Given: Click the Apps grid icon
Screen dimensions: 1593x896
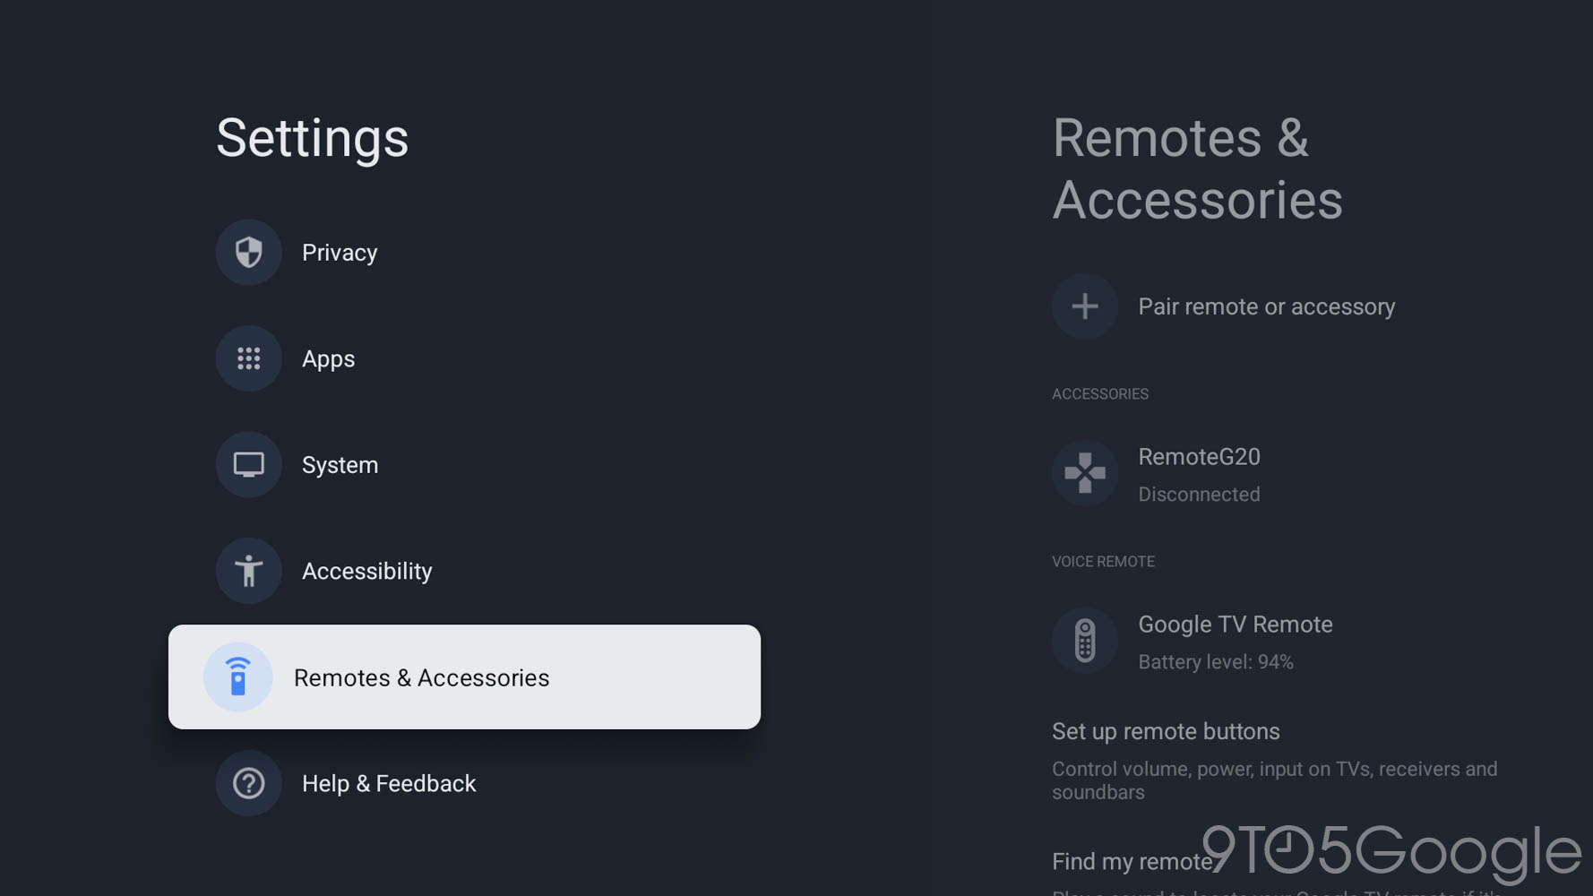Looking at the screenshot, I should [x=248, y=358].
